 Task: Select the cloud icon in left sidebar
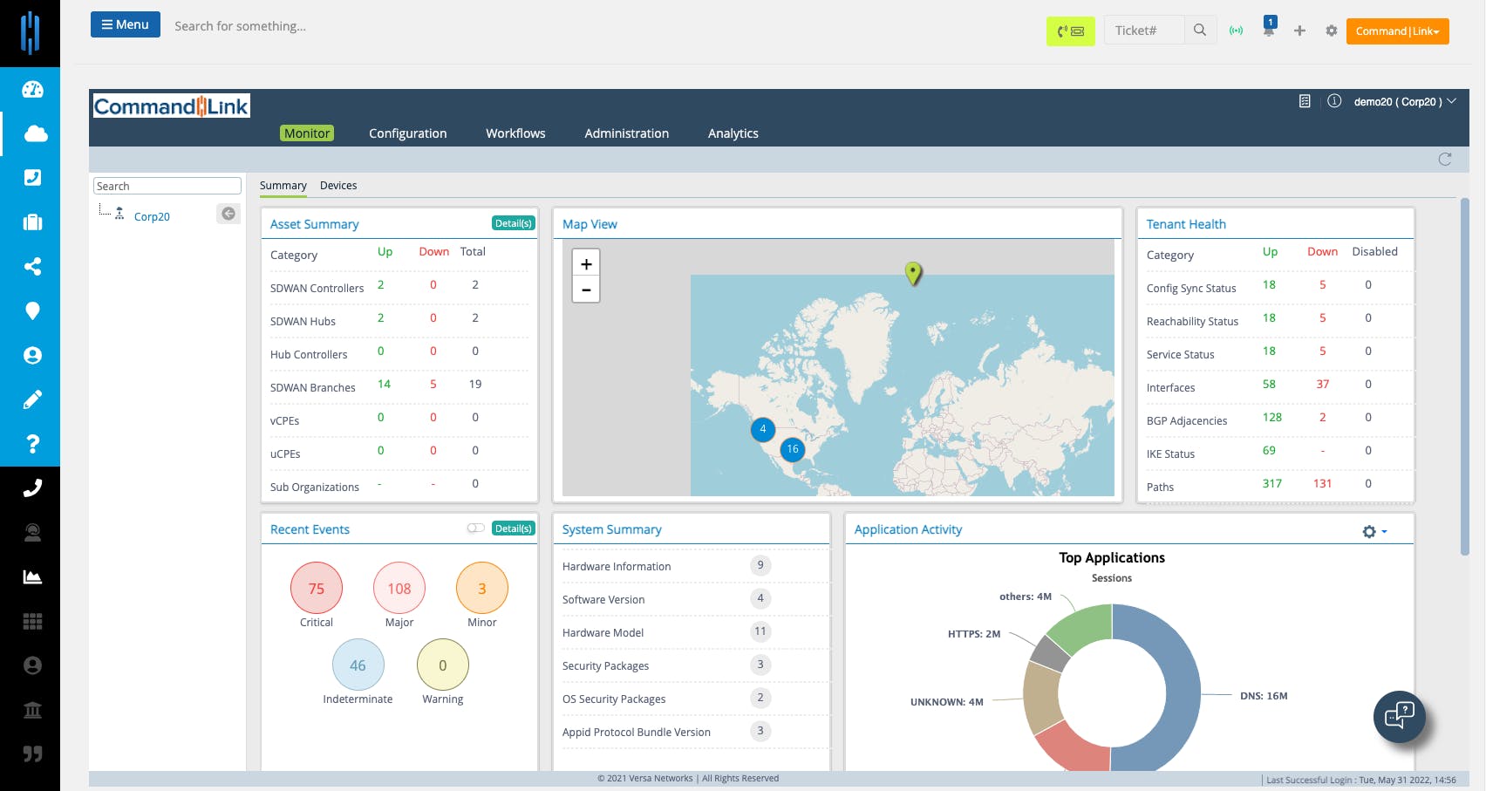pyautogui.click(x=35, y=133)
